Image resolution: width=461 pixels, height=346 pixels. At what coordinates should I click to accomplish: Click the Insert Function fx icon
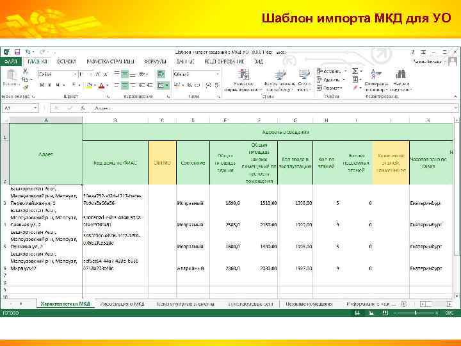click(x=83, y=108)
